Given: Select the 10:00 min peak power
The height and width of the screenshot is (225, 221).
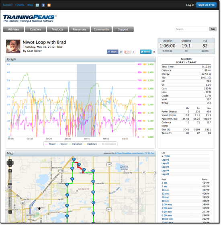Looking at the screenshot, I should coord(167,219).
